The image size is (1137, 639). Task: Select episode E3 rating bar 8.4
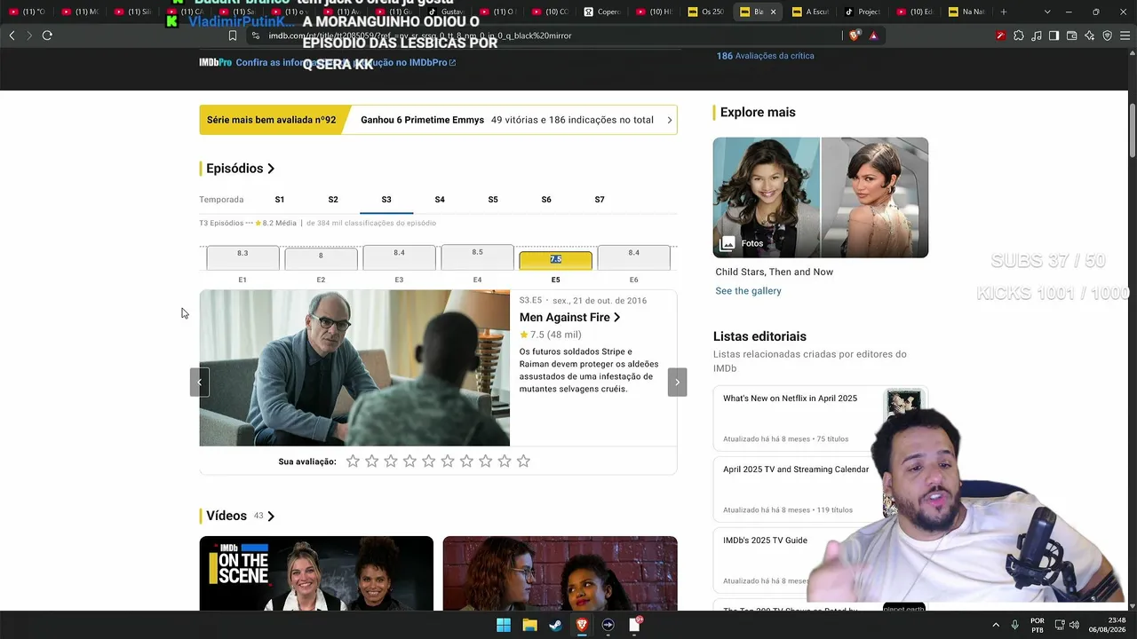(399, 257)
